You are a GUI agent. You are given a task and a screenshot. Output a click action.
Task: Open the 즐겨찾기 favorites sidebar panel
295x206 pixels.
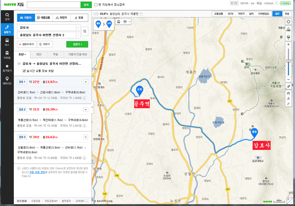7,68
